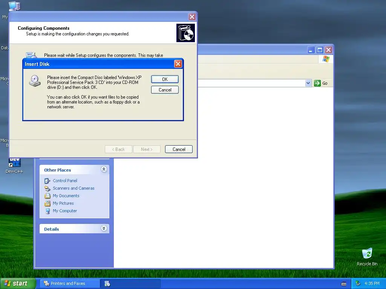
Task: Click the CD drive icon in Insert Disk
Action: click(35, 81)
